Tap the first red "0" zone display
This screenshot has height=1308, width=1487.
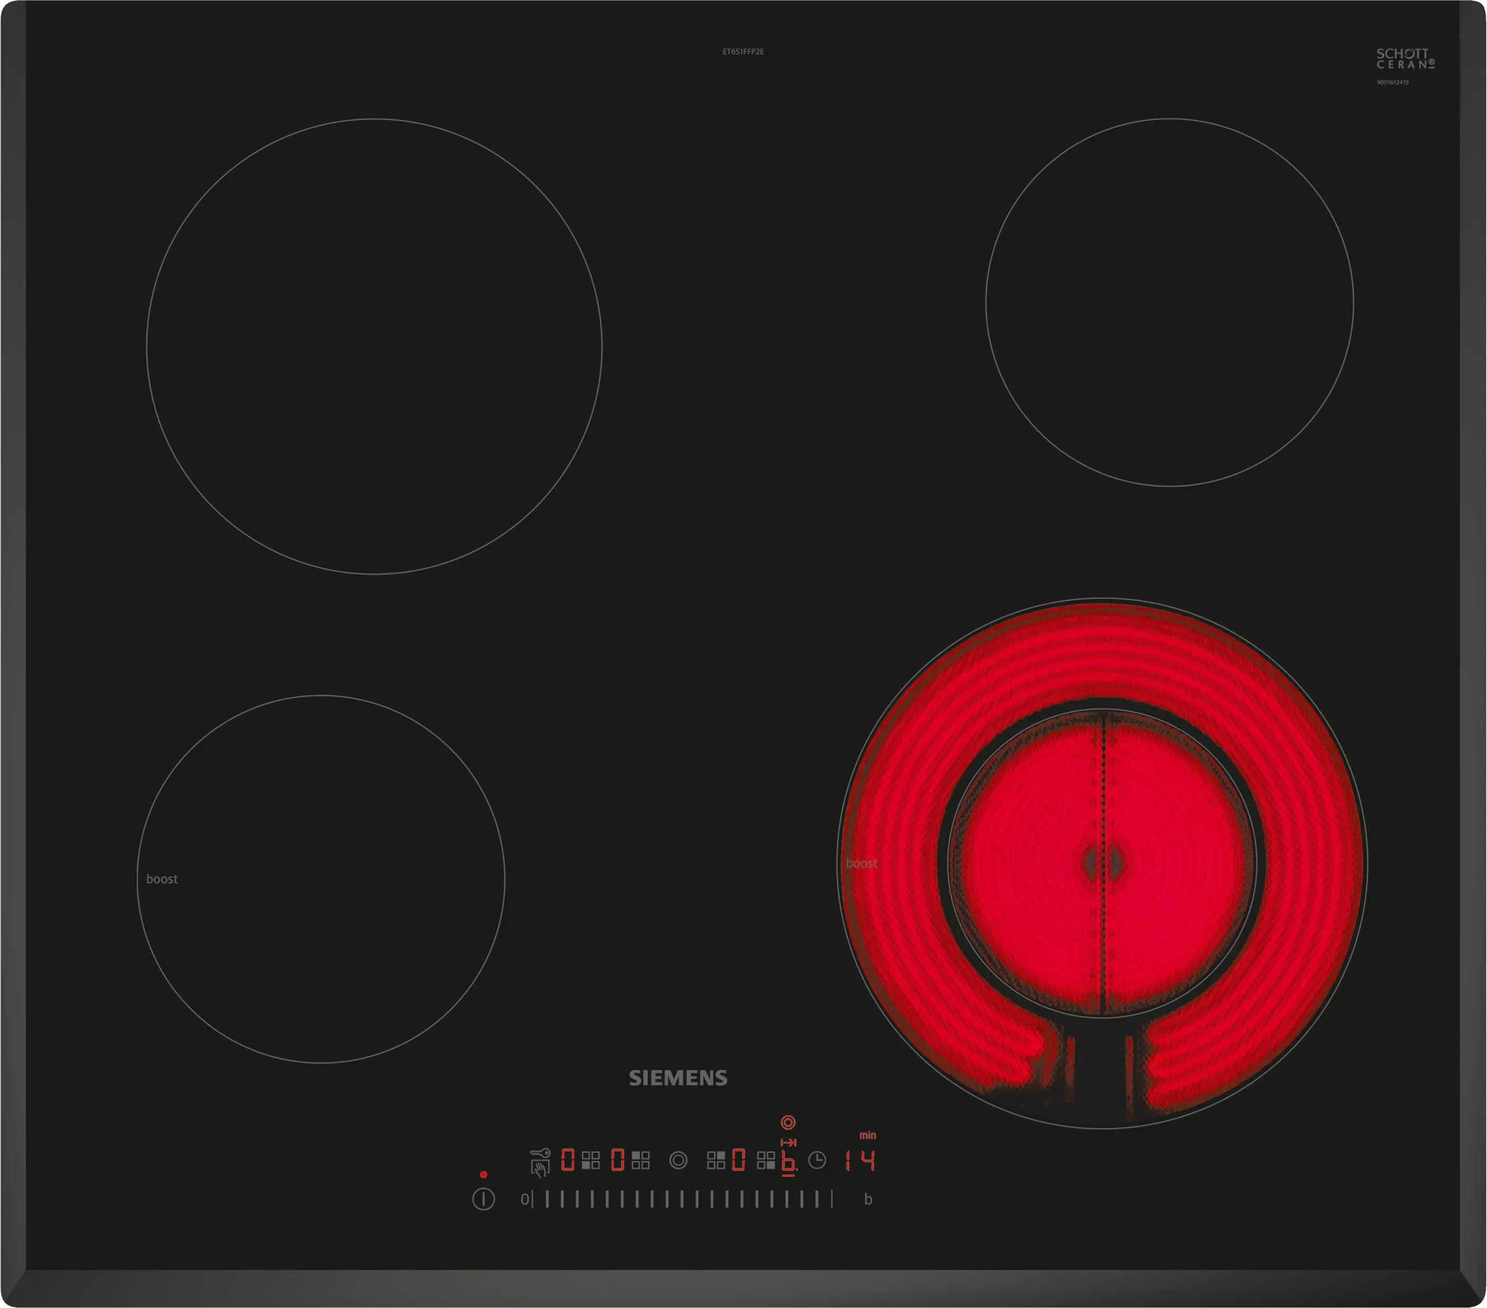567,1159
